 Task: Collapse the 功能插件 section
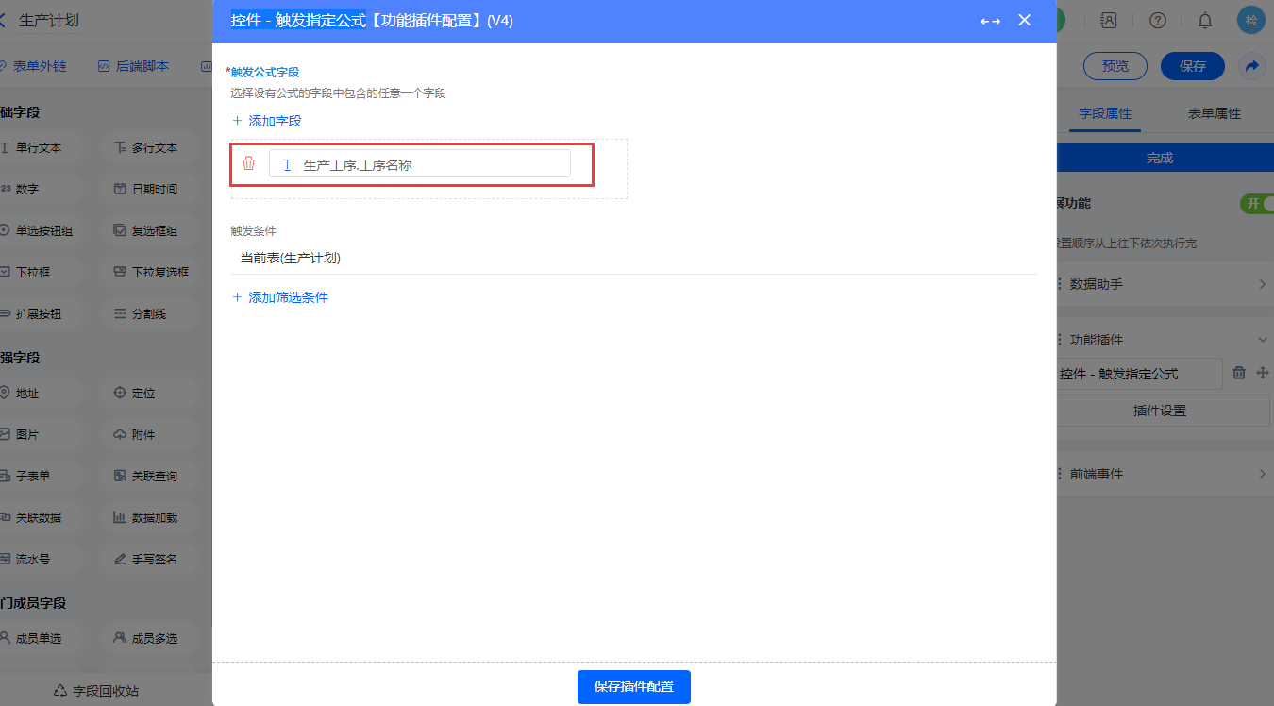[1262, 340]
